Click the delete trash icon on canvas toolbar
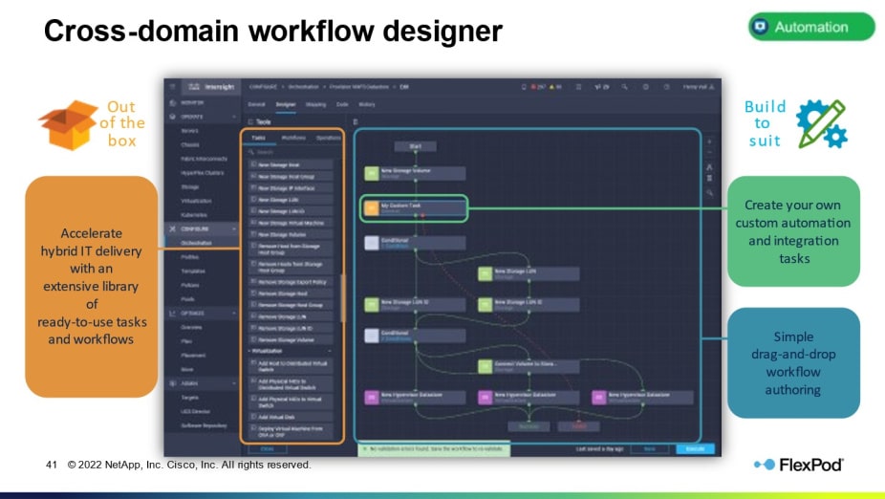The width and height of the screenshot is (885, 499). (x=708, y=179)
